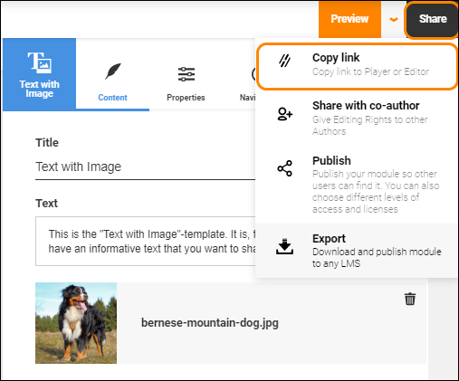Screen dimensions: 459x381
Task: Click the Share button
Action: click(x=432, y=19)
